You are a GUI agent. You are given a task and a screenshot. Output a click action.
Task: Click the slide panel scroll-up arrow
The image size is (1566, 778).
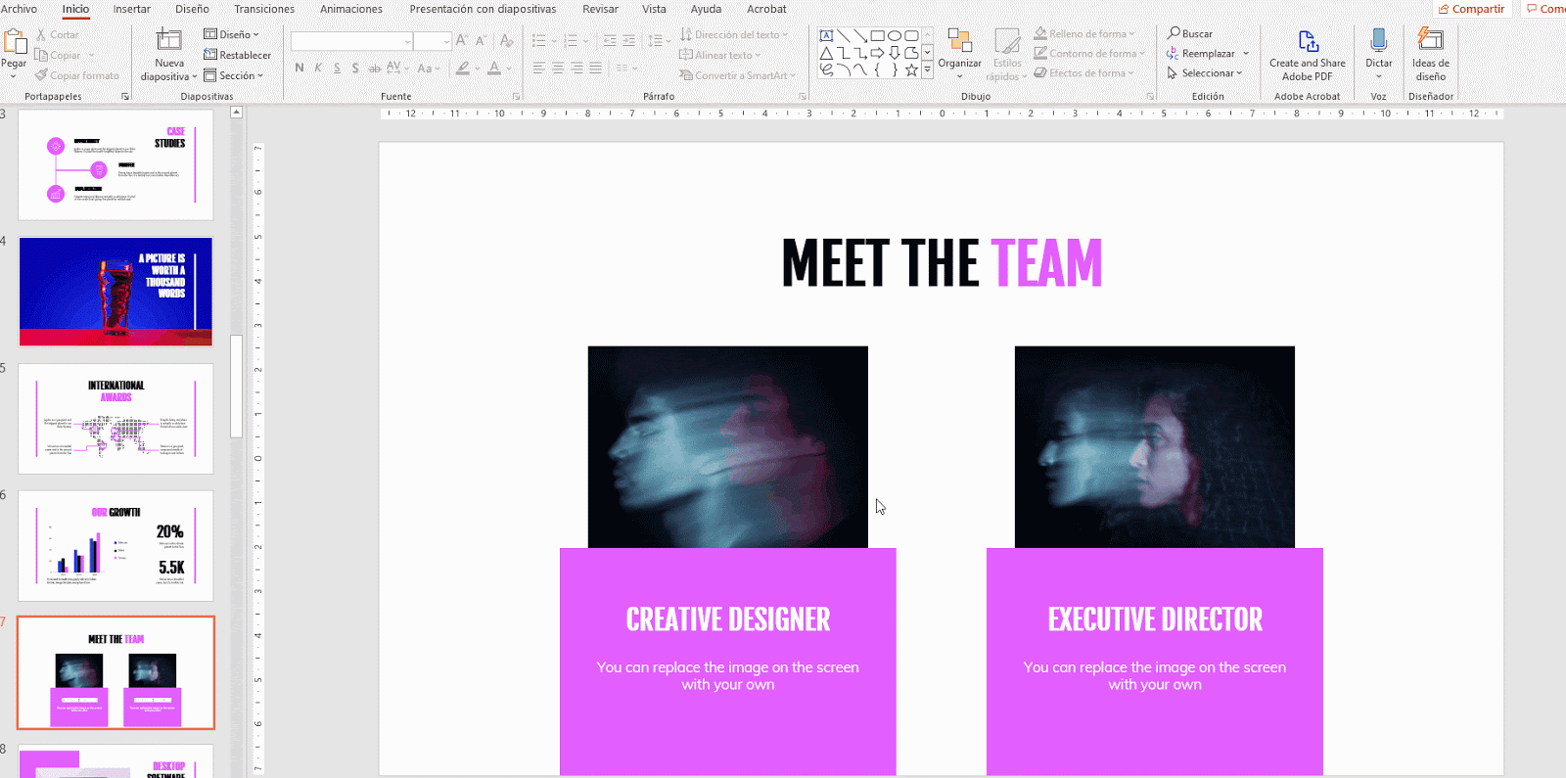click(x=236, y=113)
